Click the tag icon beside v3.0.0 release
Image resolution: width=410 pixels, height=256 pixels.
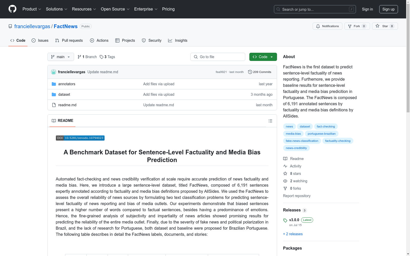click(x=285, y=220)
